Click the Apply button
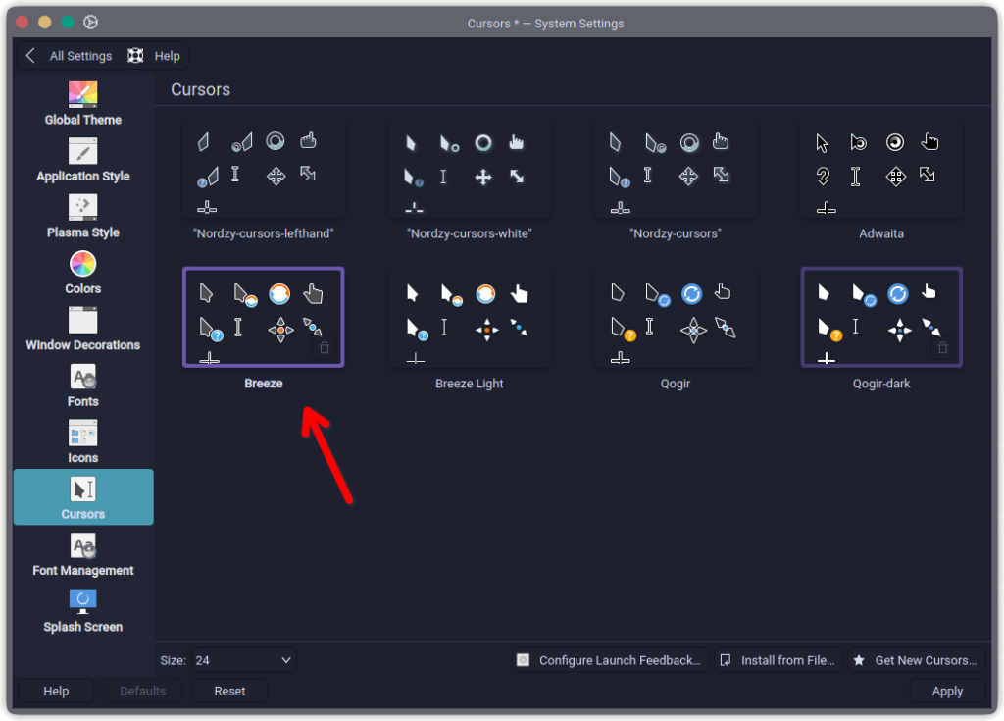The width and height of the screenshot is (1004, 721). click(947, 691)
